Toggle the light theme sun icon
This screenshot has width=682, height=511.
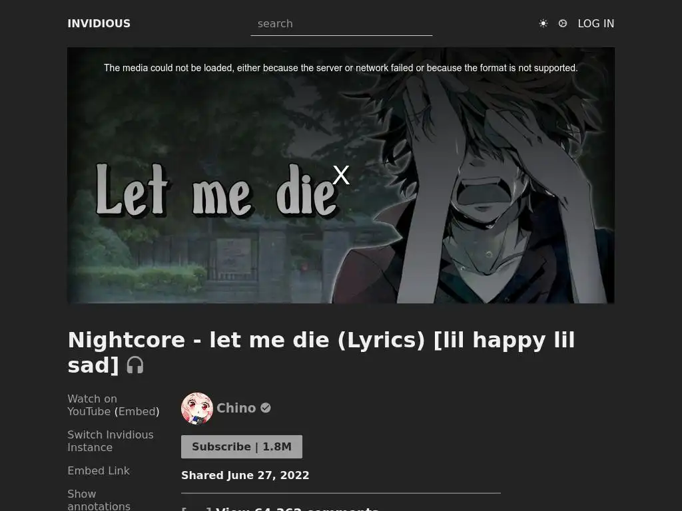[543, 23]
